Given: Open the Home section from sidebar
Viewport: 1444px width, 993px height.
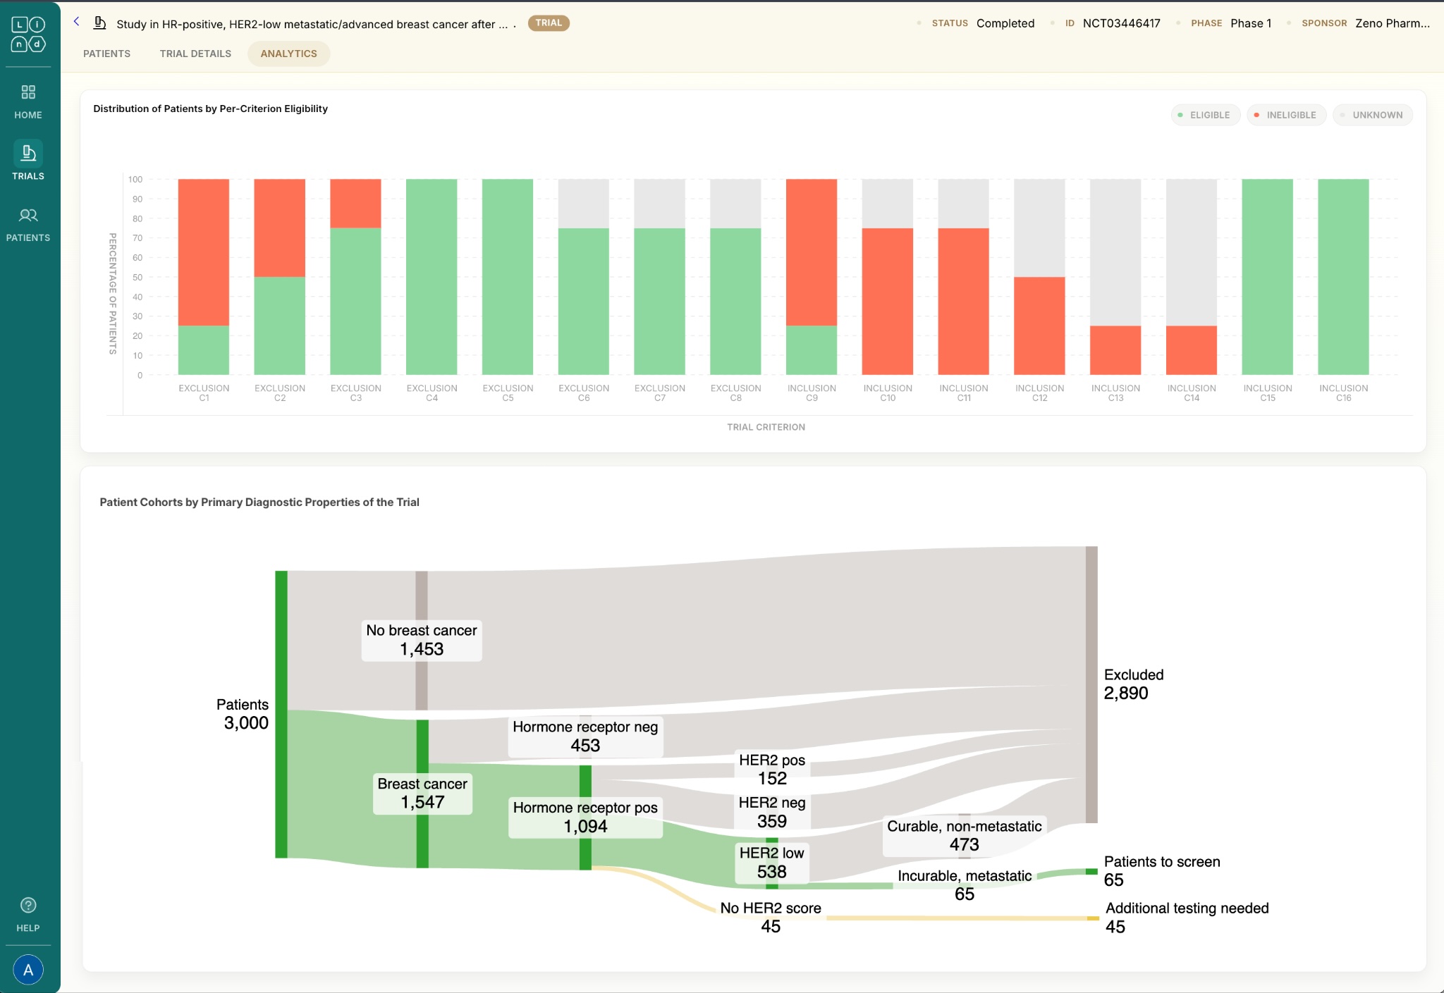Looking at the screenshot, I should [x=27, y=99].
